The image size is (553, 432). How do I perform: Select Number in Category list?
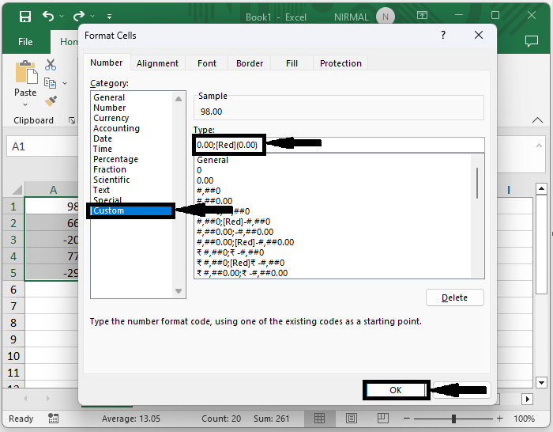click(x=109, y=108)
